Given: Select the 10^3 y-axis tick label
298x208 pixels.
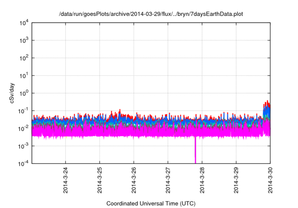Looking at the screenshot, I should point(24,40).
